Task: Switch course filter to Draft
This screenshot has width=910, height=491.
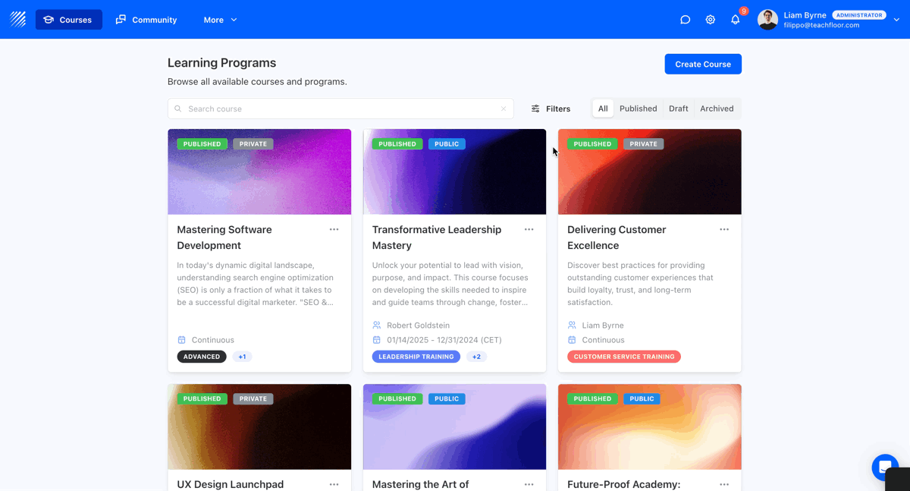Action: click(678, 109)
